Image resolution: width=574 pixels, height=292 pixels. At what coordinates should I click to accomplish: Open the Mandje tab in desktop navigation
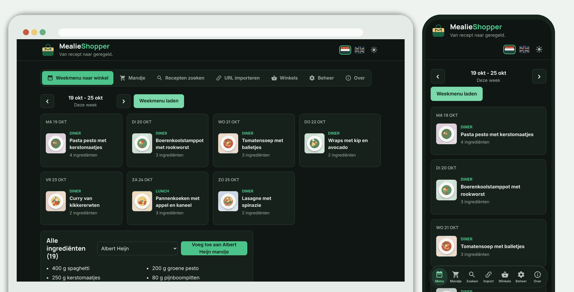click(x=132, y=78)
